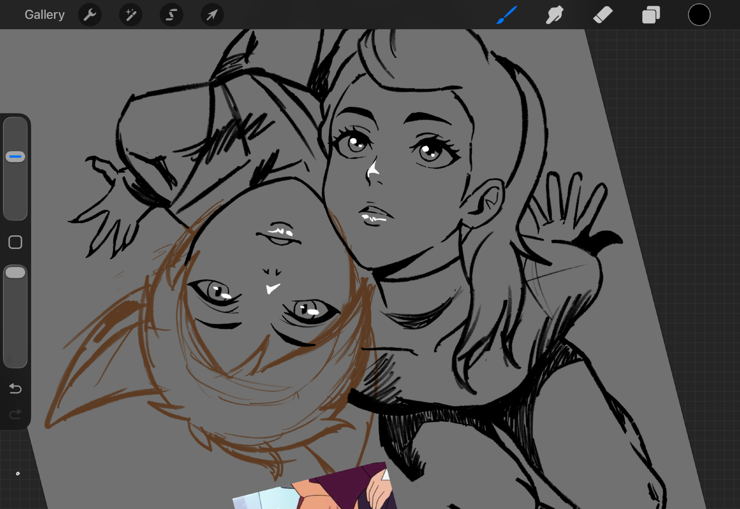Open the Actions wrench menu
The image size is (740, 509).
[90, 15]
